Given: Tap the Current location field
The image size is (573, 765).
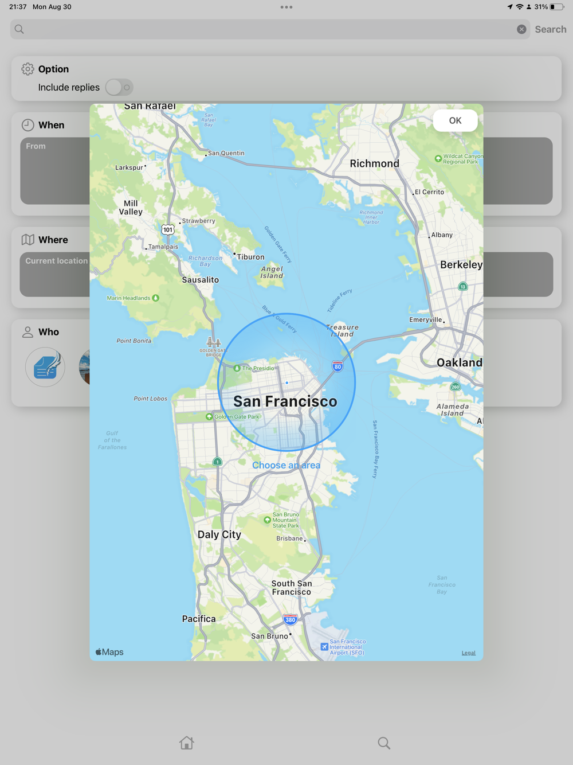Looking at the screenshot, I should pos(55,274).
